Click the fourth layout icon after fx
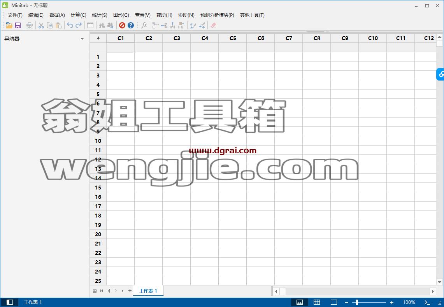This screenshot has height=307, width=444. click(x=181, y=26)
